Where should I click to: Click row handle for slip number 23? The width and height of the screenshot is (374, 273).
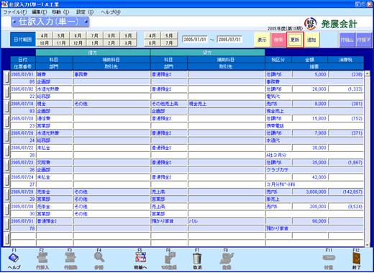[x=6, y=122]
